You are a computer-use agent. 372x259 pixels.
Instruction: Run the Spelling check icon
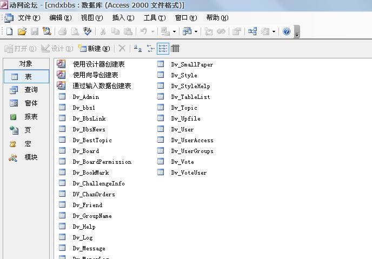(87, 31)
